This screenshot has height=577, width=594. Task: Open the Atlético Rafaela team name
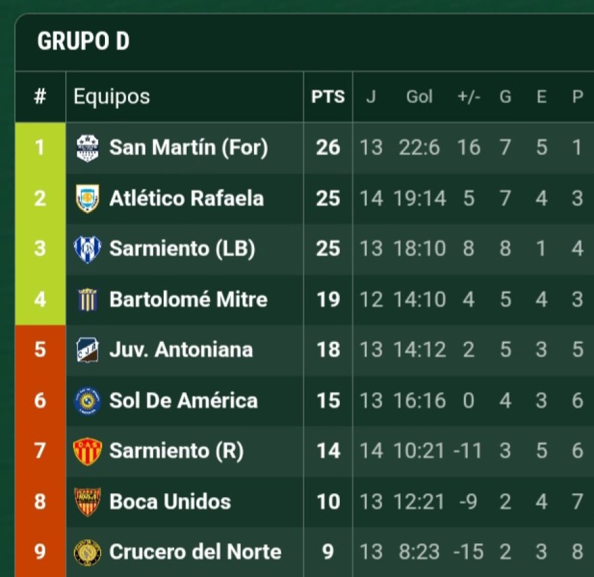(186, 198)
